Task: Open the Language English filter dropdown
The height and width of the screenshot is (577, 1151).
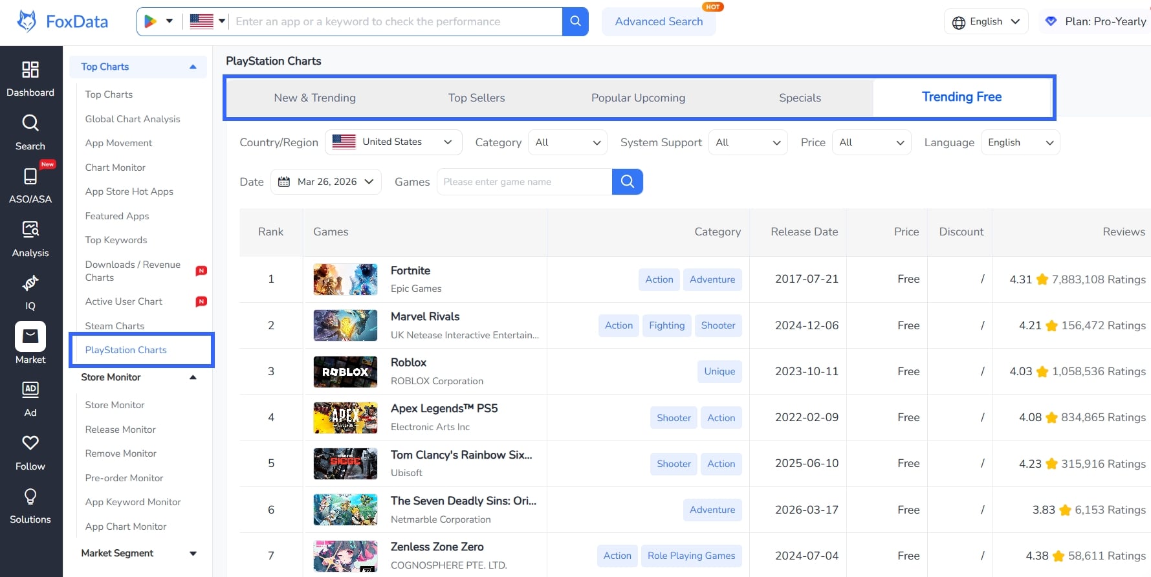Action: [x=1020, y=142]
